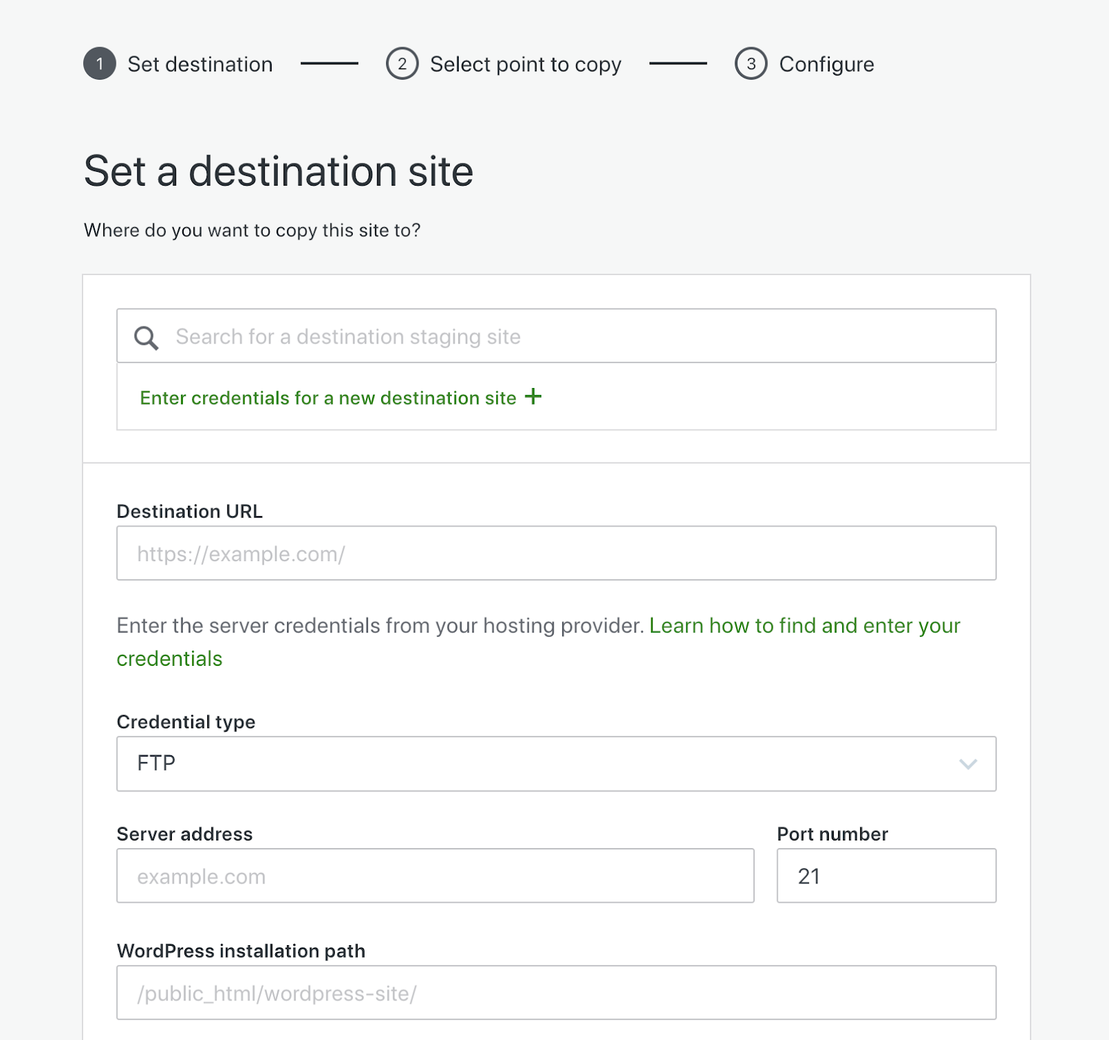This screenshot has height=1040, width=1109.
Task: Click the destination staging site search field
Action: [485, 337]
